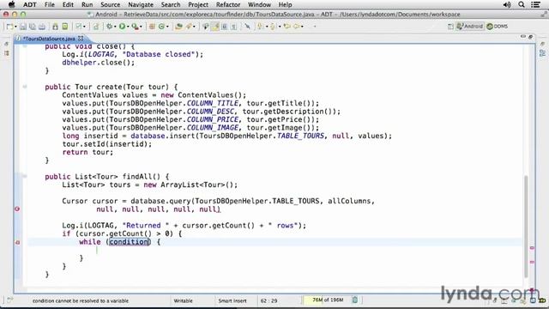This screenshot has height=309, width=549.
Task: Click the heap status memory bar
Action: [328, 300]
